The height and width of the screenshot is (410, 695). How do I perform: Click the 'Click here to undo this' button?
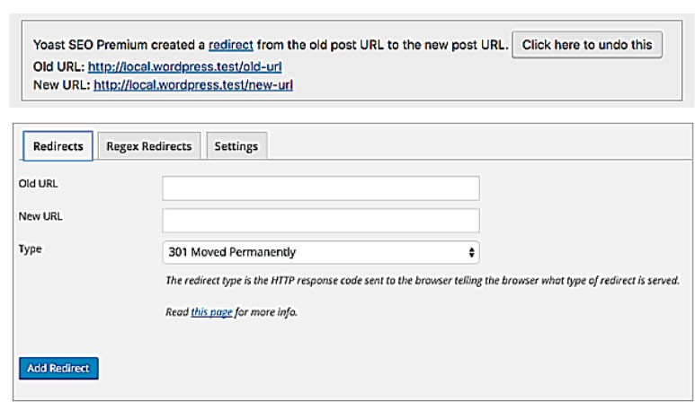[x=587, y=45]
